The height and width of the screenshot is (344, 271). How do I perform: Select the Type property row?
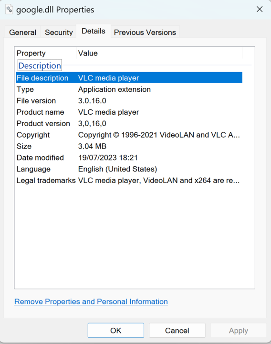129,89
